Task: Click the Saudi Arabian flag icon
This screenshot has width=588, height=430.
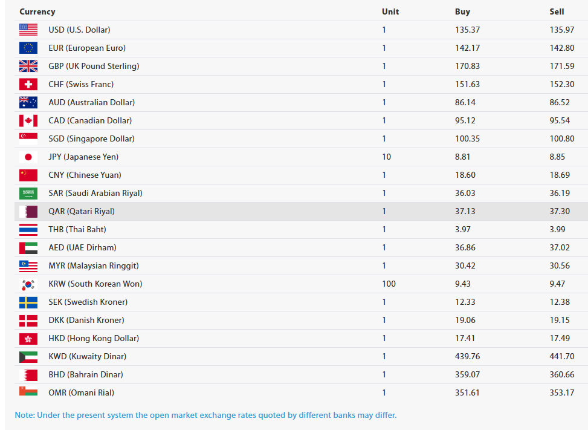Action: (28, 194)
